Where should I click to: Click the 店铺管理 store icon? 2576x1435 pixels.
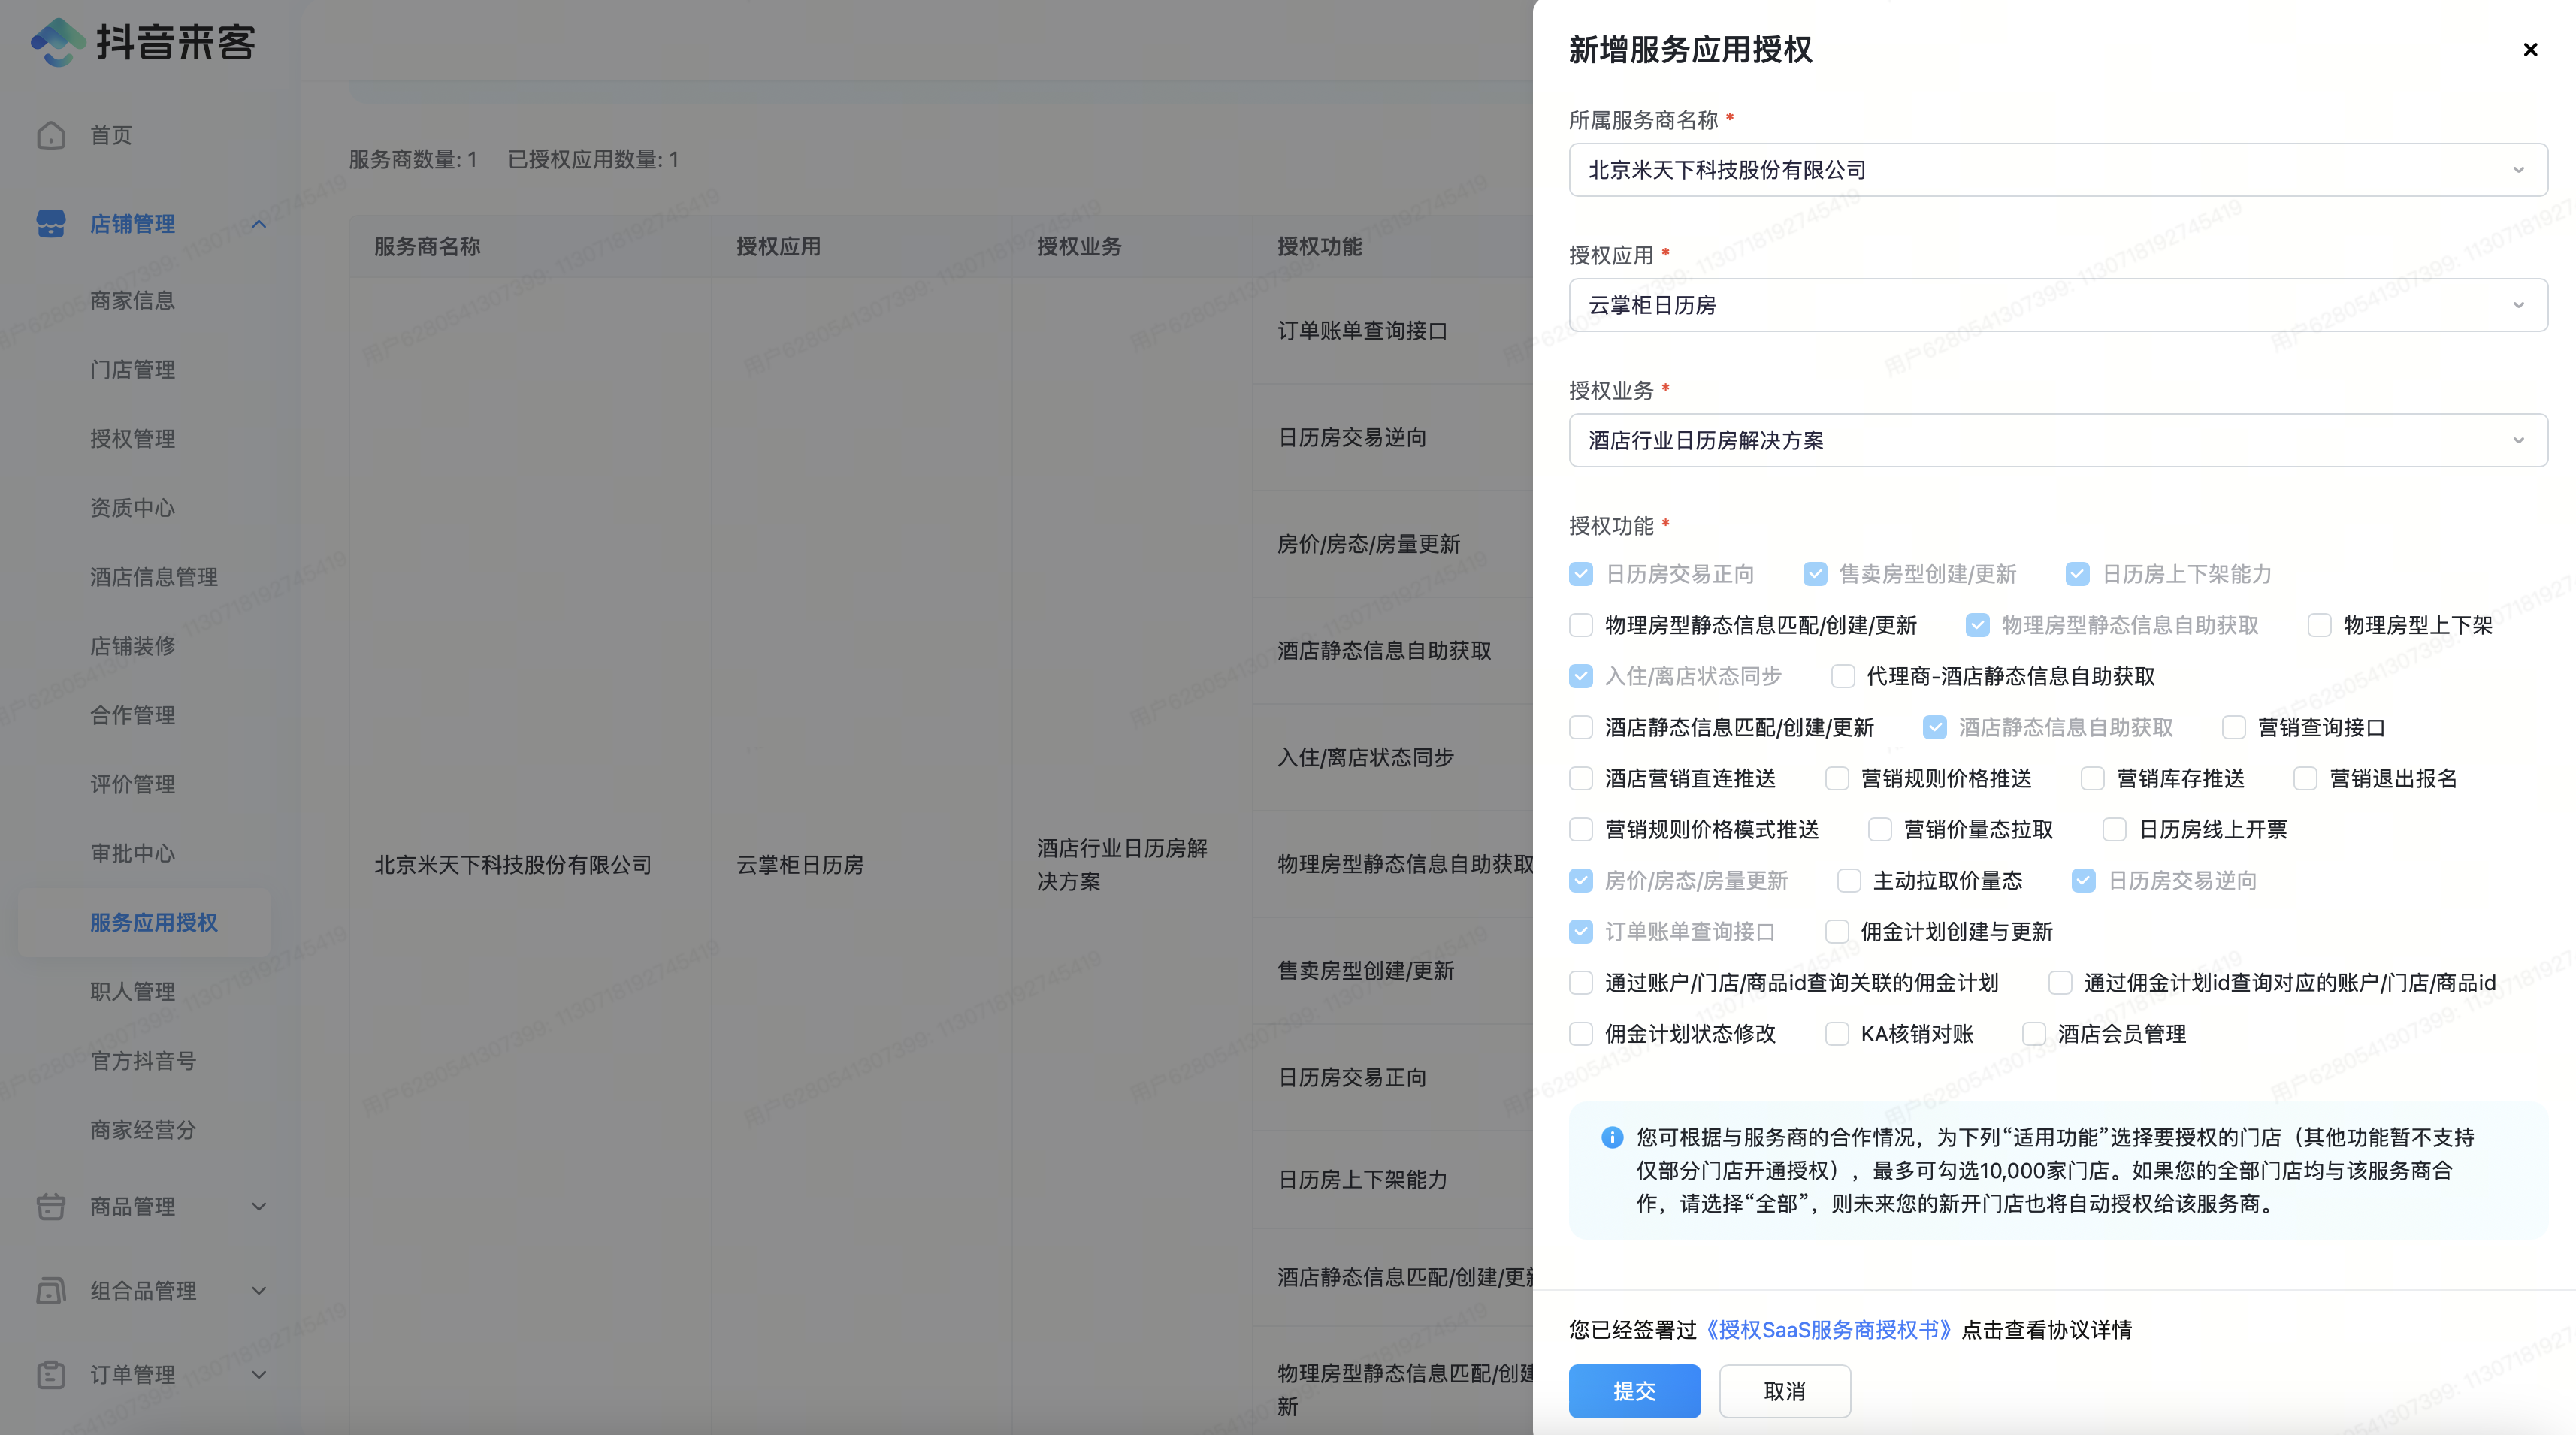(51, 223)
